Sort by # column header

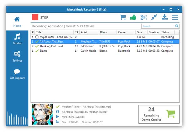[x=33, y=32]
